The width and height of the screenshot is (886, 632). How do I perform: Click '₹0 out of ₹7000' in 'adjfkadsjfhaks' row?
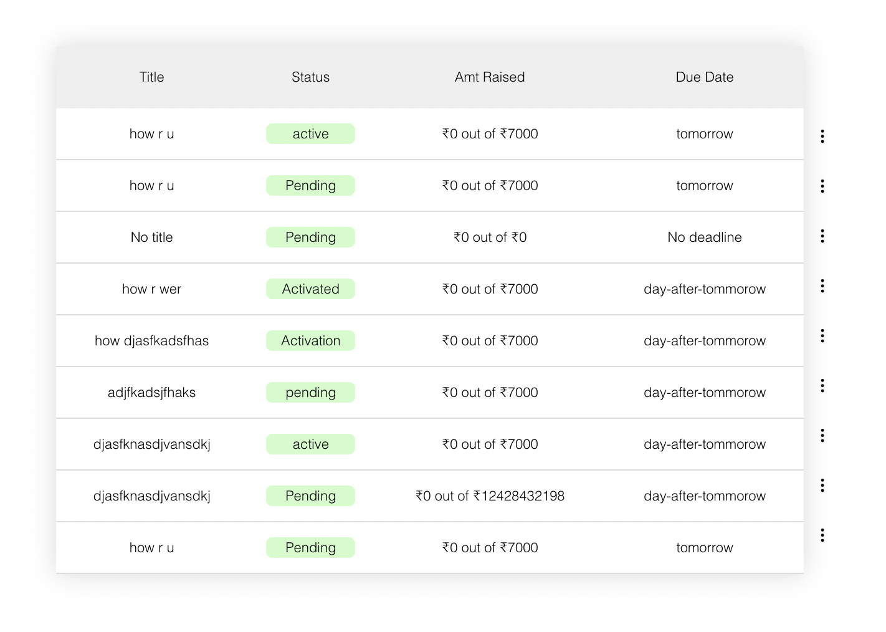click(490, 392)
